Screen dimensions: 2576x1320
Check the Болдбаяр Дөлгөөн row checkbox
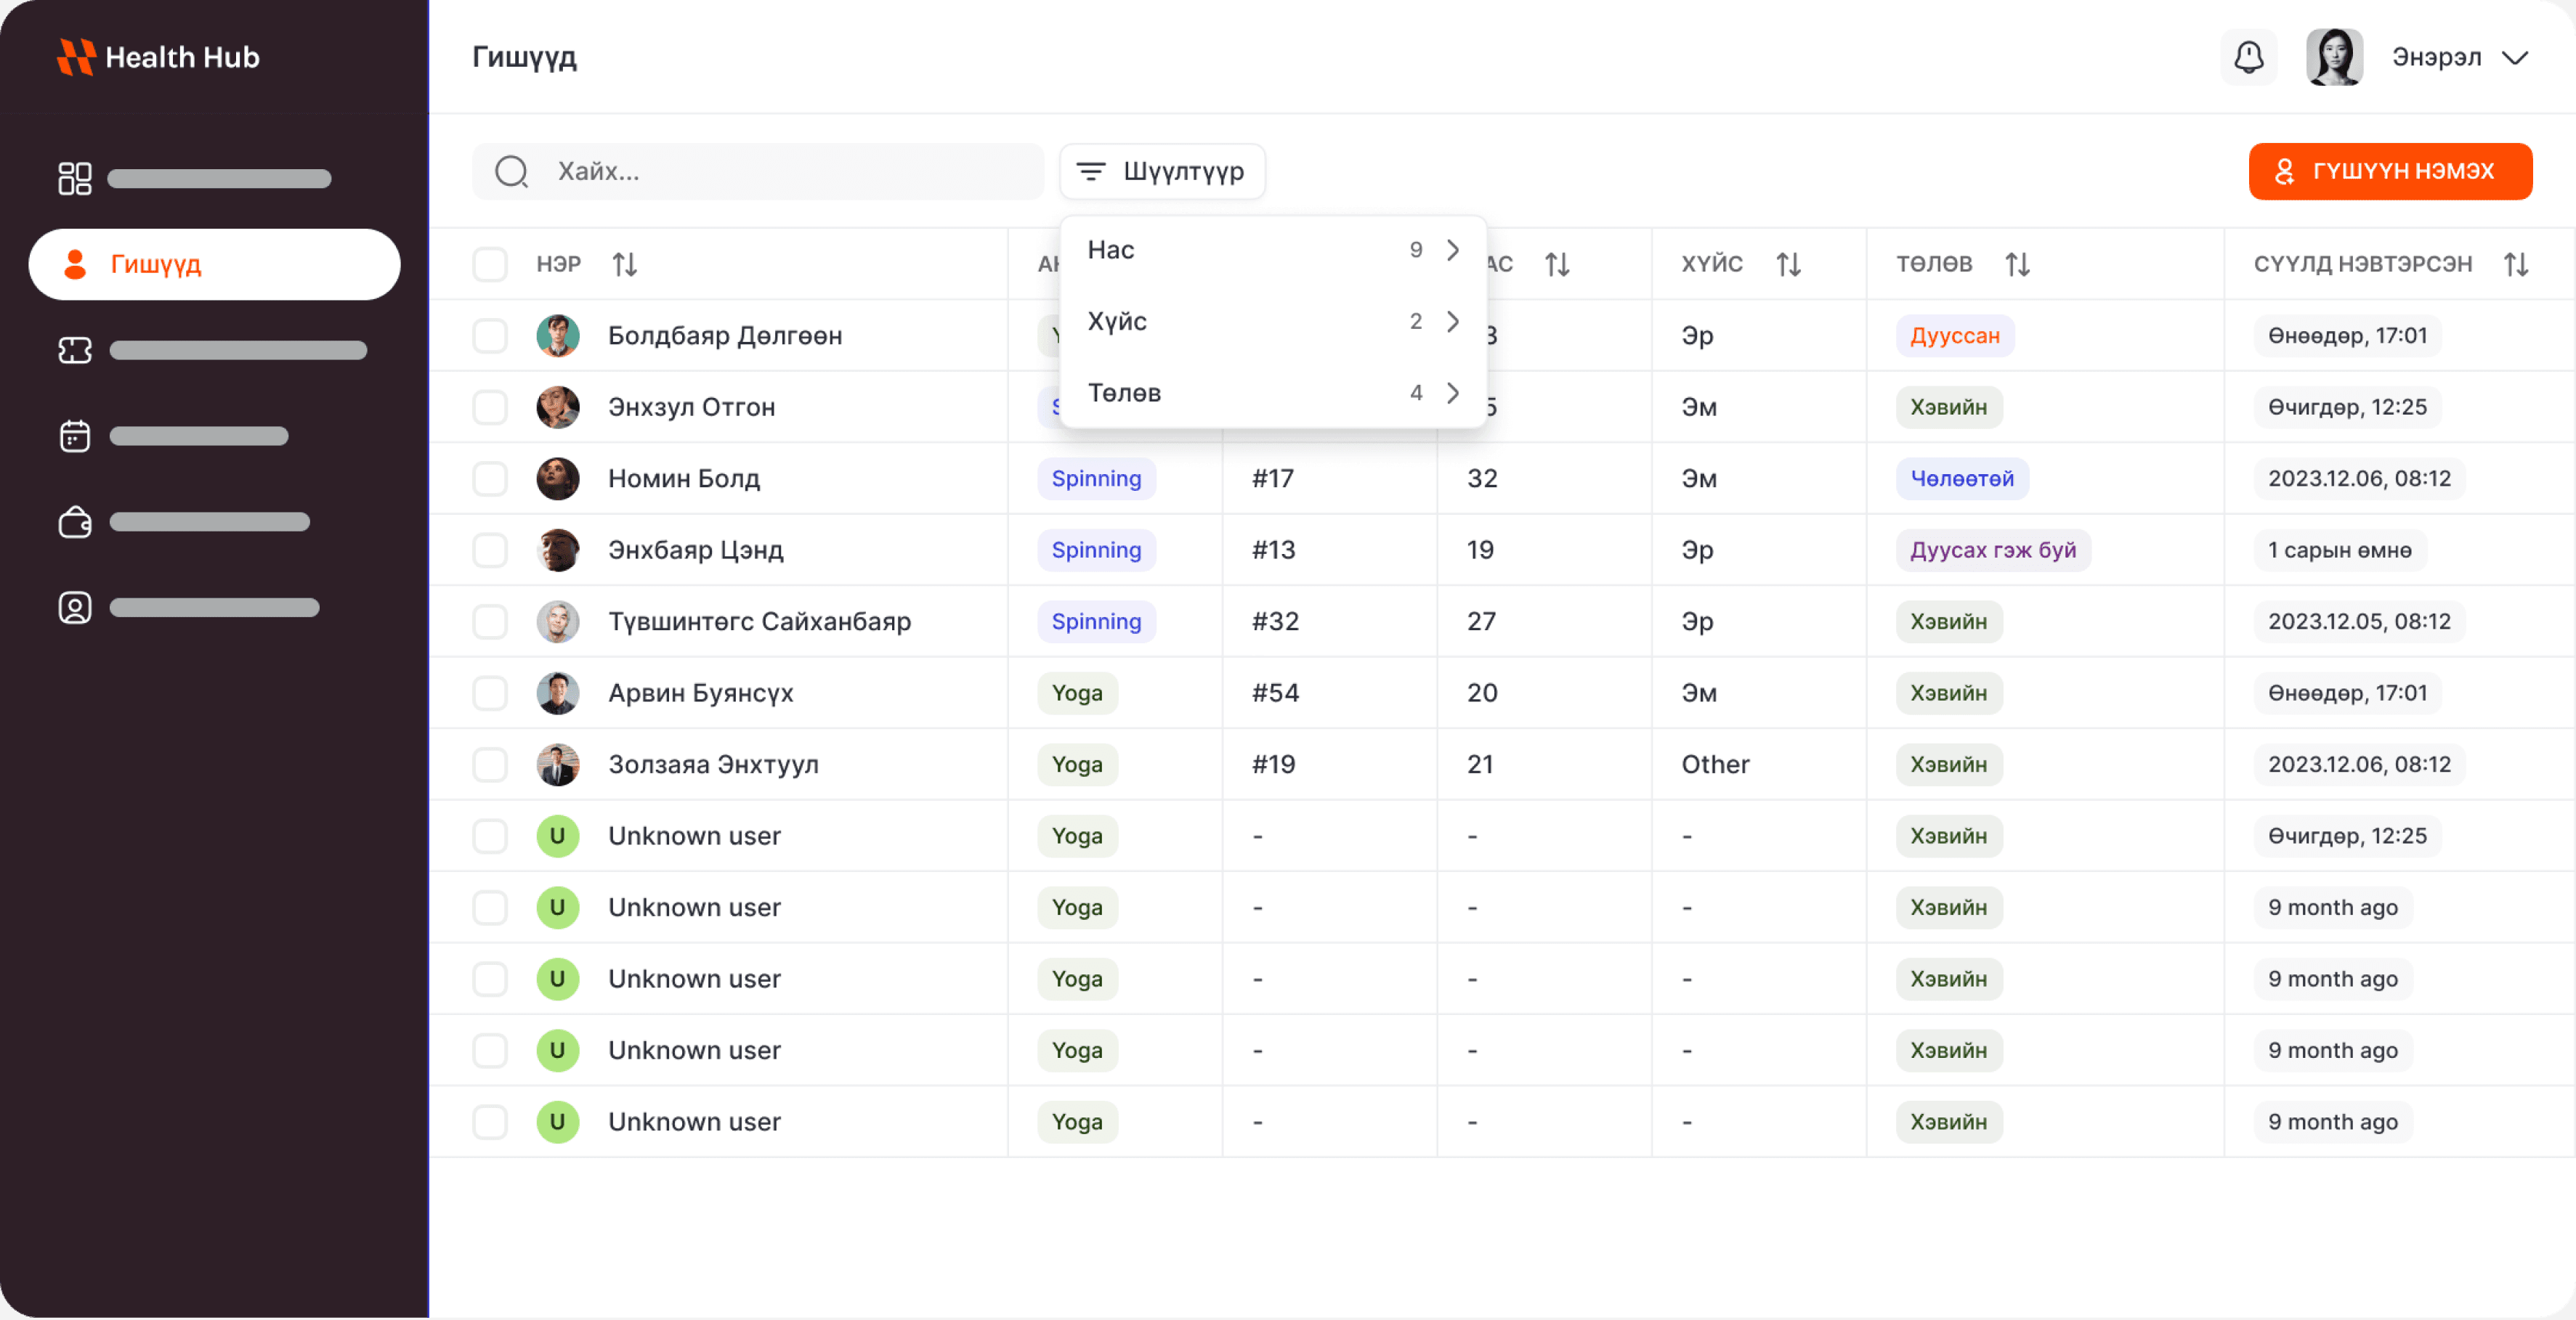tap(490, 335)
